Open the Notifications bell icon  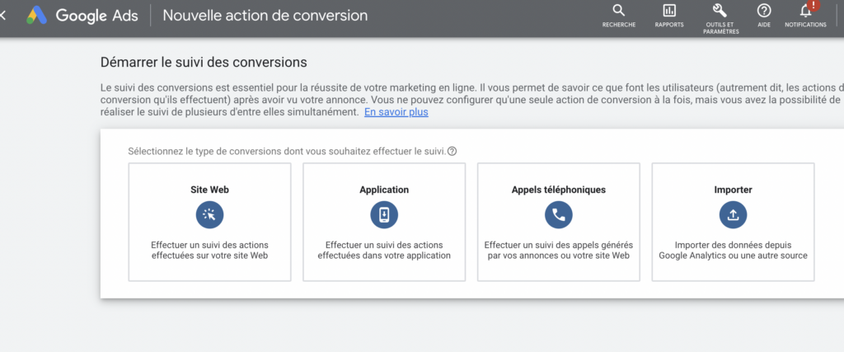[x=805, y=12]
